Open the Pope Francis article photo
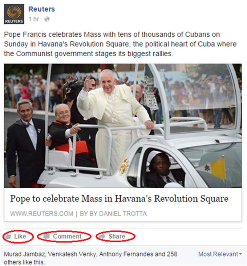 [x=123, y=126]
